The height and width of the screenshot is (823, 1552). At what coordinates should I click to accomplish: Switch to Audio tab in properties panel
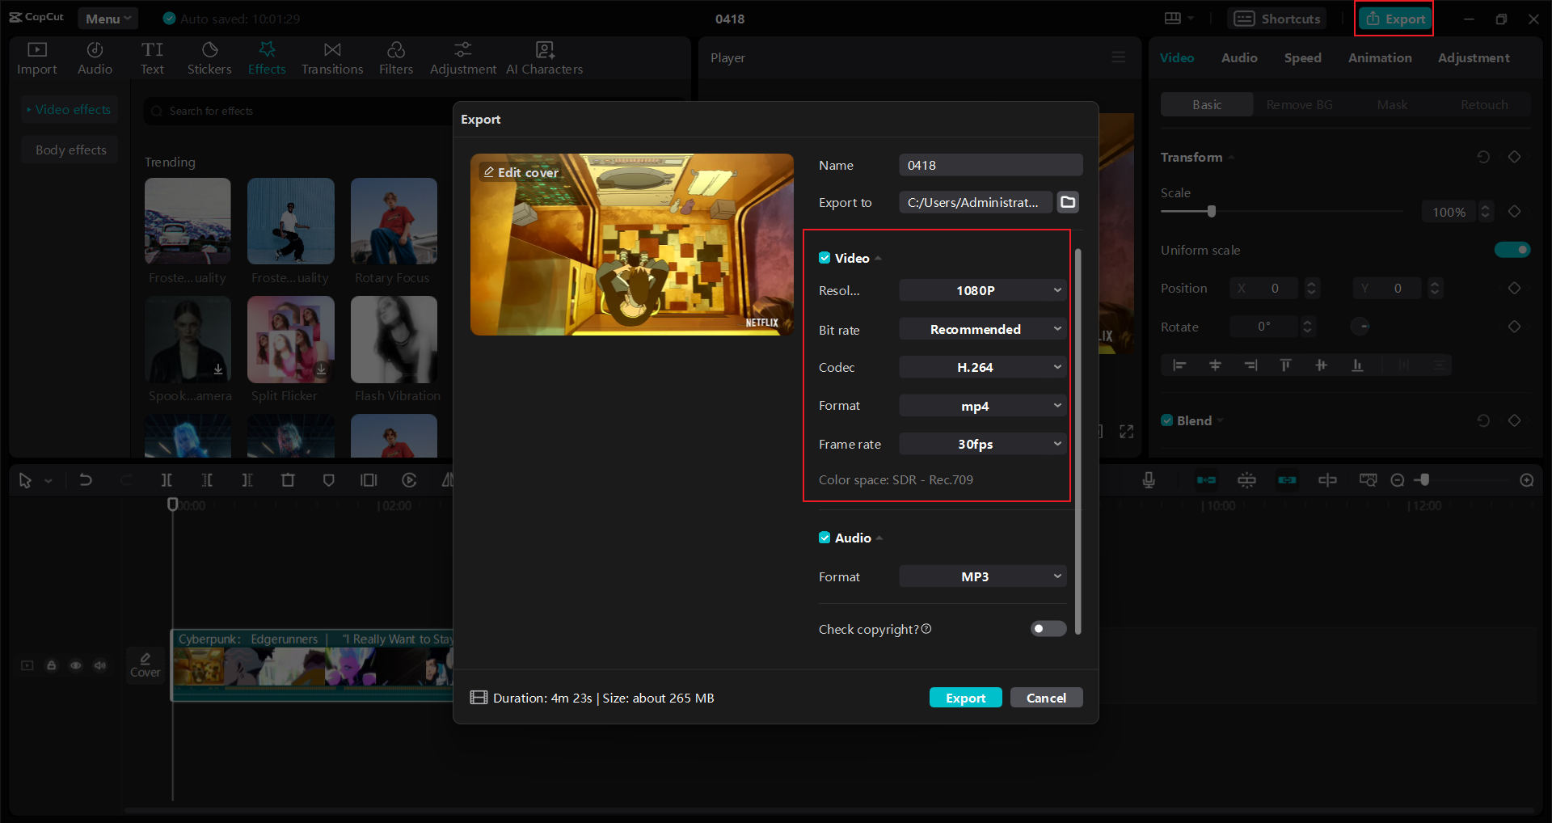1239,58
